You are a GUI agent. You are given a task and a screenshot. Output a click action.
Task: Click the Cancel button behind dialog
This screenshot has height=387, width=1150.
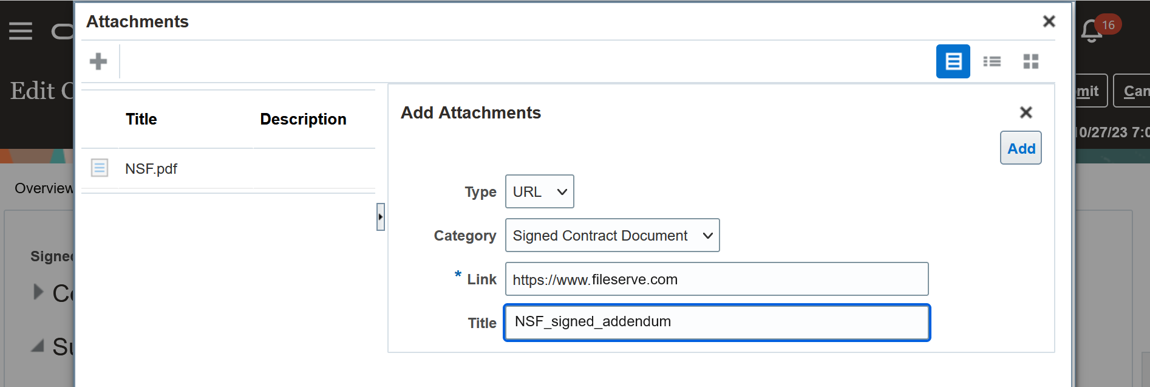coord(1132,91)
